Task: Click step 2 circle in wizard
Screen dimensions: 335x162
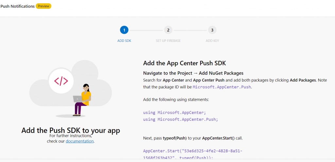Action: 168,30
